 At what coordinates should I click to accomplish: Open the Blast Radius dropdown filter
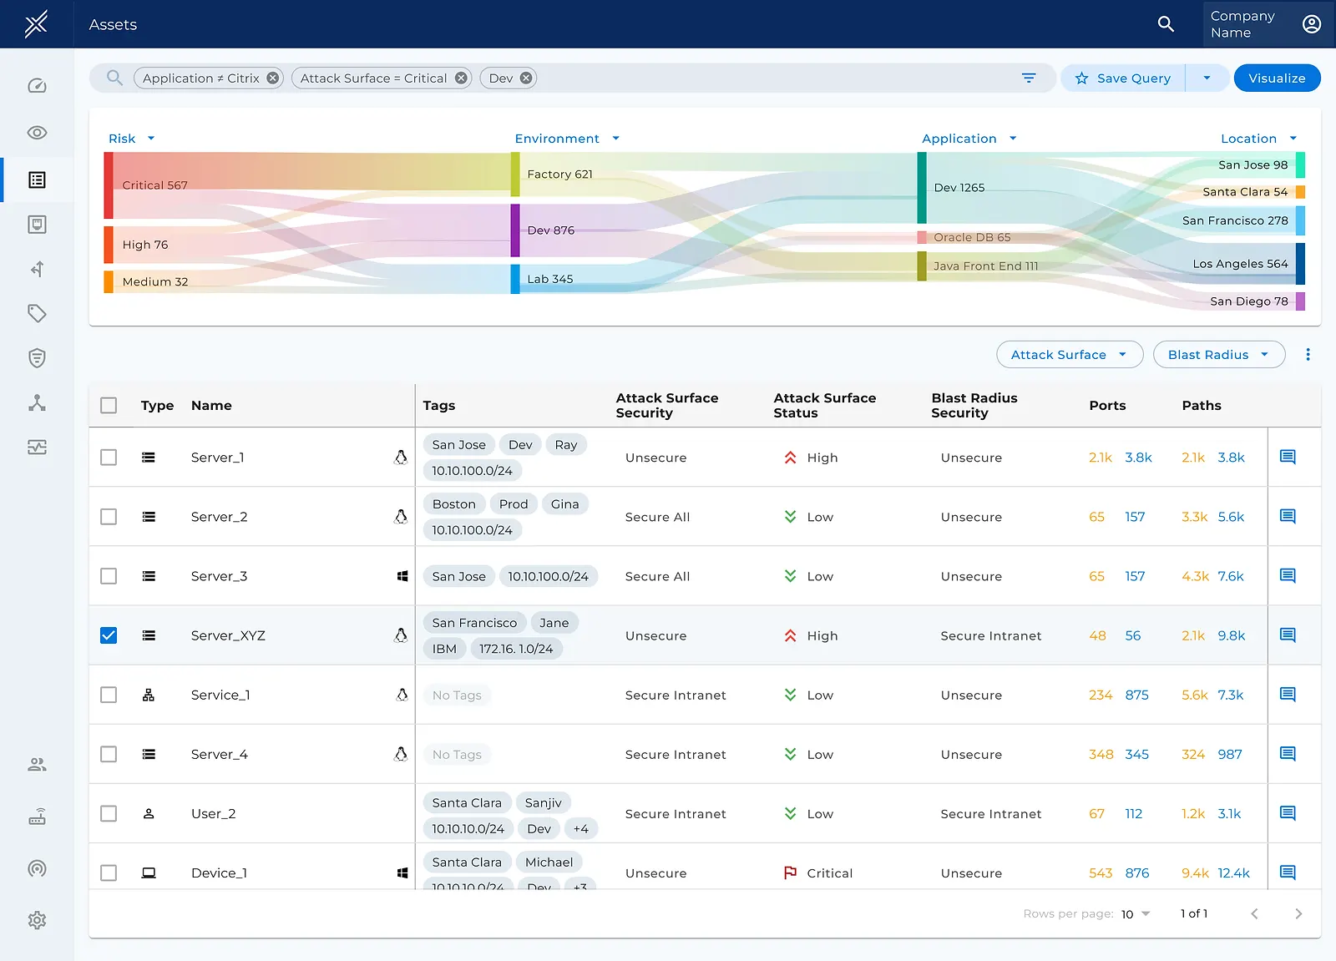pos(1219,355)
